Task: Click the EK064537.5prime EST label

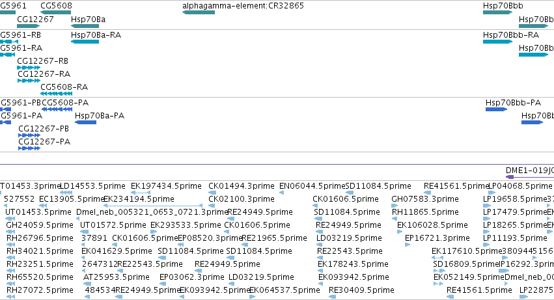Action: (284, 291)
